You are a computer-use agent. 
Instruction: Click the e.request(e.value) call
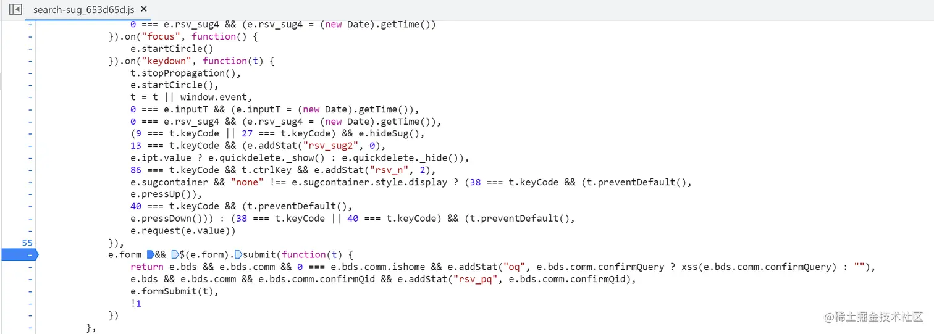coord(180,230)
